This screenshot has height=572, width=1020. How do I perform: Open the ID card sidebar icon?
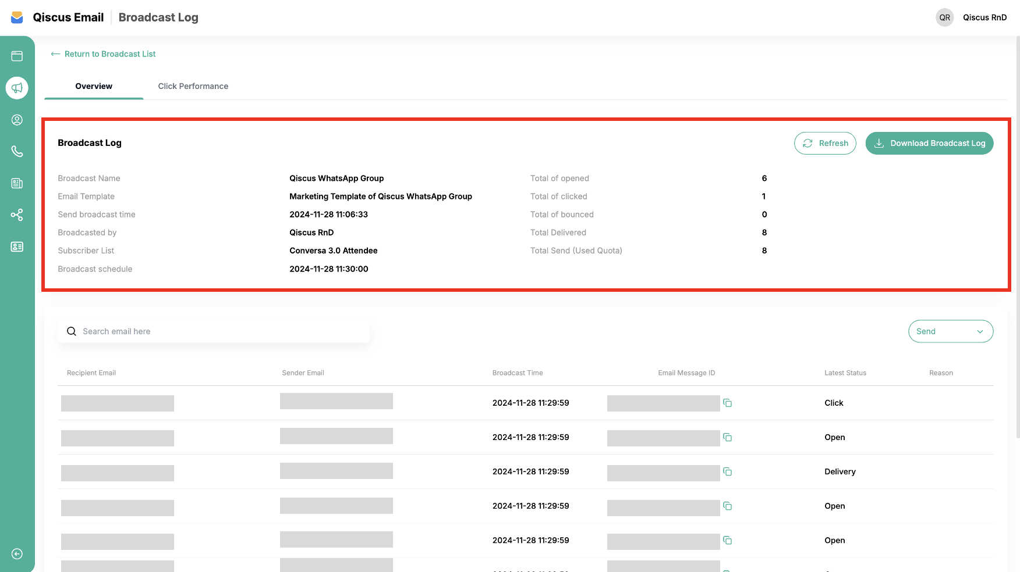pos(17,246)
